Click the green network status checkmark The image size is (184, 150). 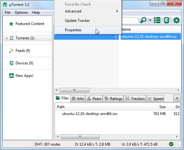point(171,144)
